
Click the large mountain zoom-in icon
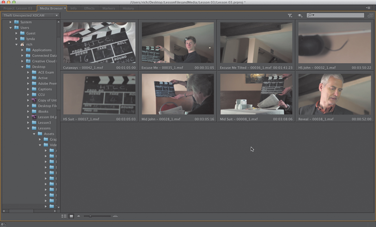pos(115,216)
